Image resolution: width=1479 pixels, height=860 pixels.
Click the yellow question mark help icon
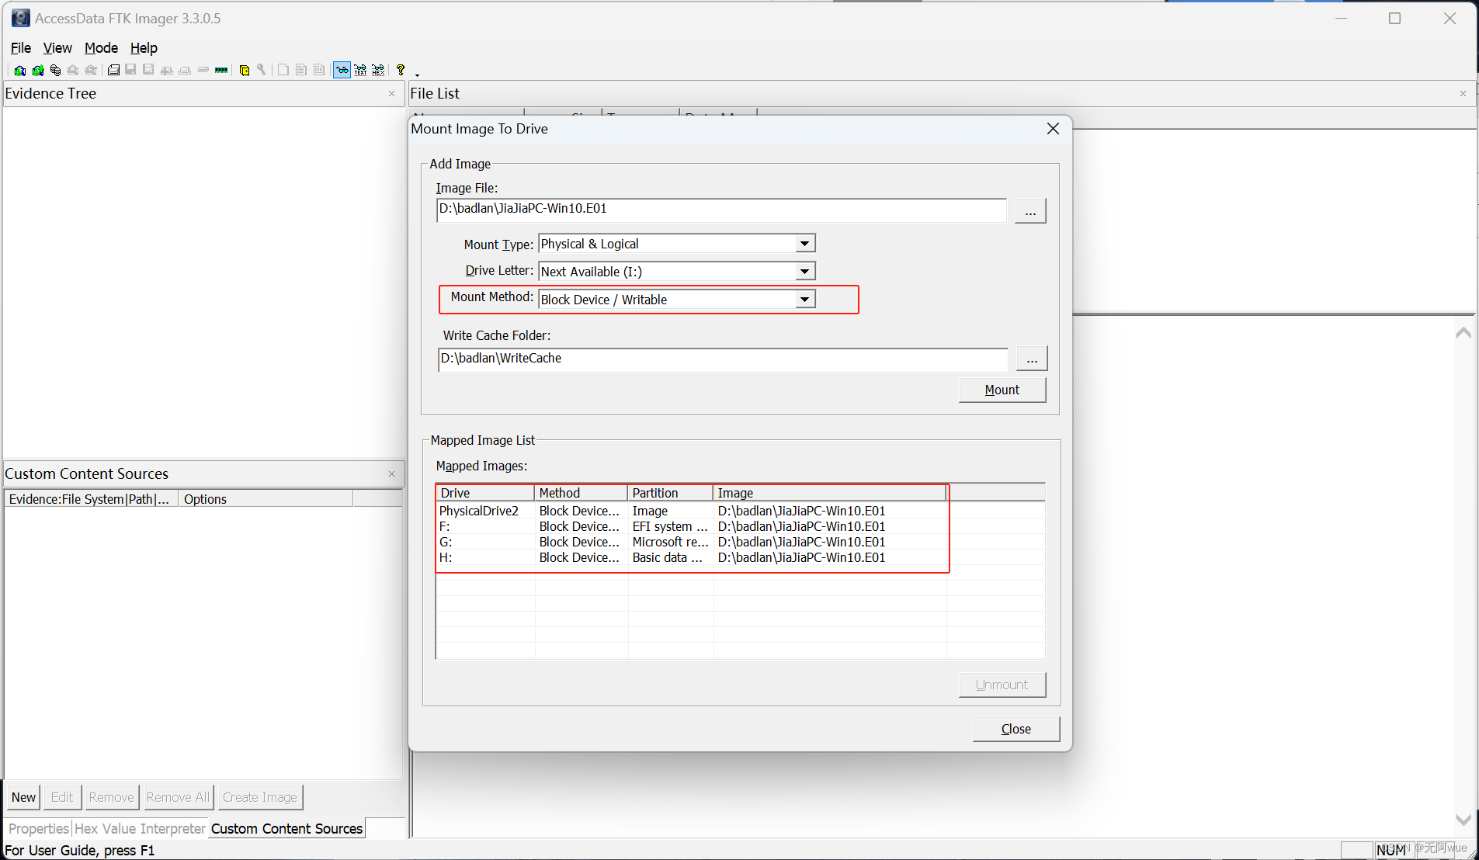pyautogui.click(x=401, y=70)
